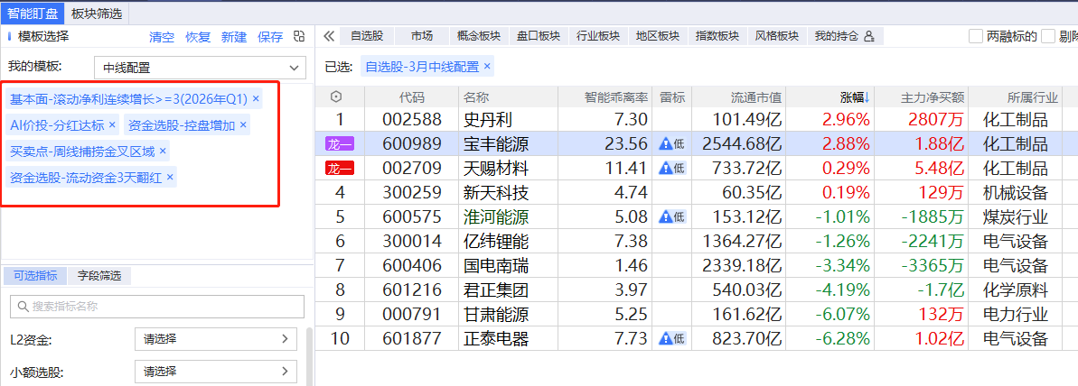Remove the AI价投-分红达标 condition tag
This screenshot has height=386, width=1078.
[x=112, y=125]
